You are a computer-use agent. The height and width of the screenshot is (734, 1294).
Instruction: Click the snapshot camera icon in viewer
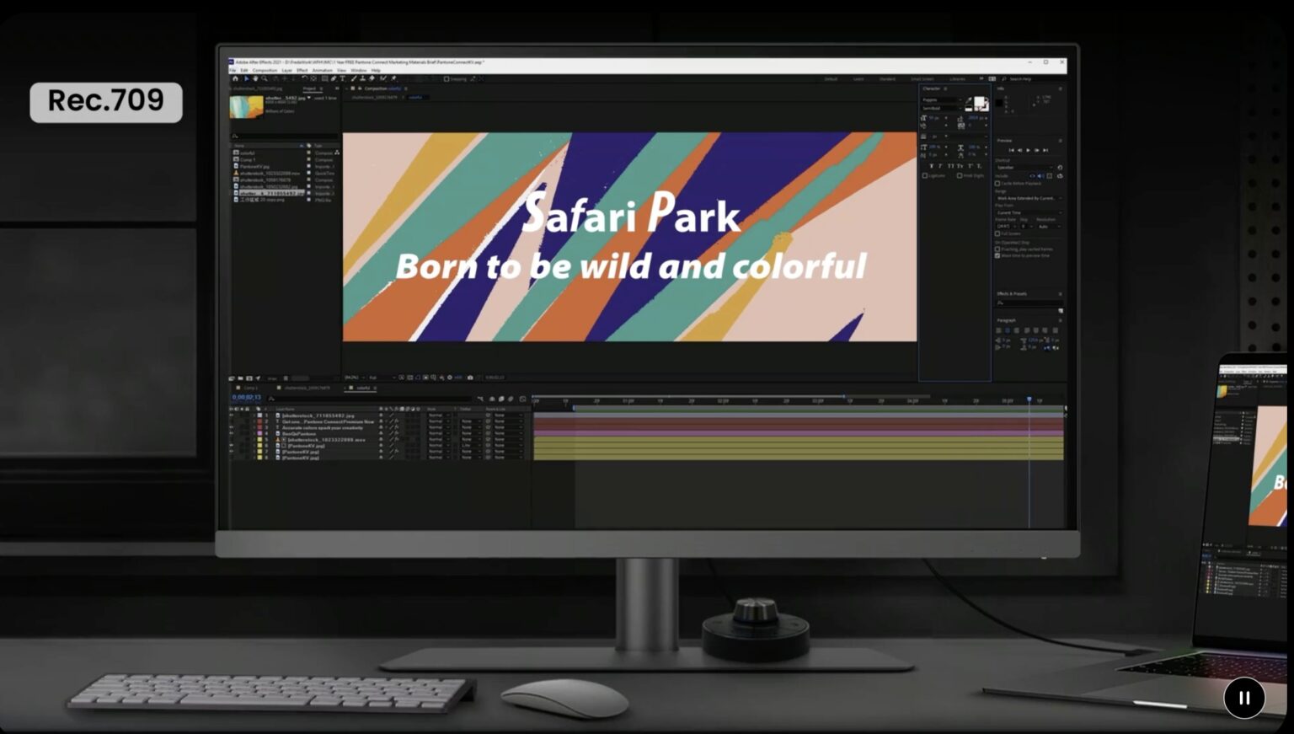click(x=470, y=378)
